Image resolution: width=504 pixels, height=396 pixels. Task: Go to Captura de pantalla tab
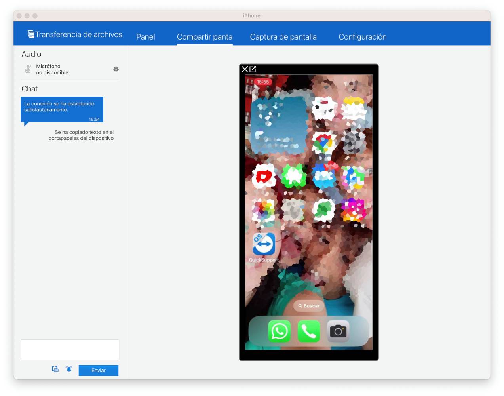pyautogui.click(x=283, y=37)
